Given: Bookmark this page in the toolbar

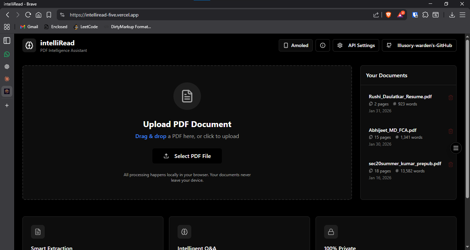Looking at the screenshot, I should pyautogui.click(x=49, y=15).
